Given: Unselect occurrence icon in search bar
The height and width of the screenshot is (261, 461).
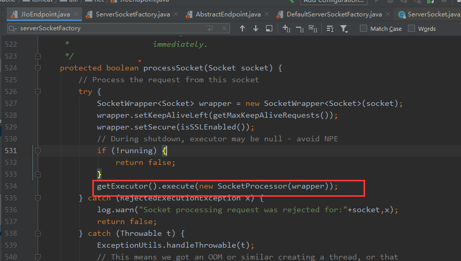Looking at the screenshot, I should tap(300, 28).
